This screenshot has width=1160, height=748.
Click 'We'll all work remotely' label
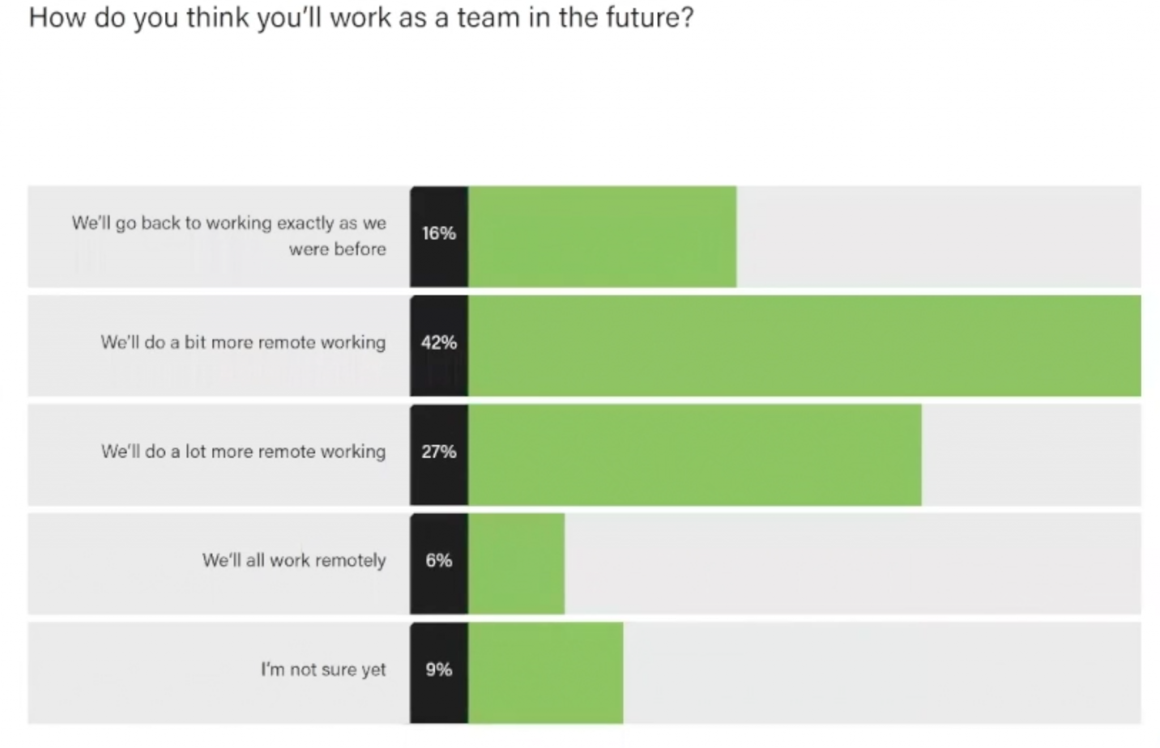pyautogui.click(x=294, y=560)
